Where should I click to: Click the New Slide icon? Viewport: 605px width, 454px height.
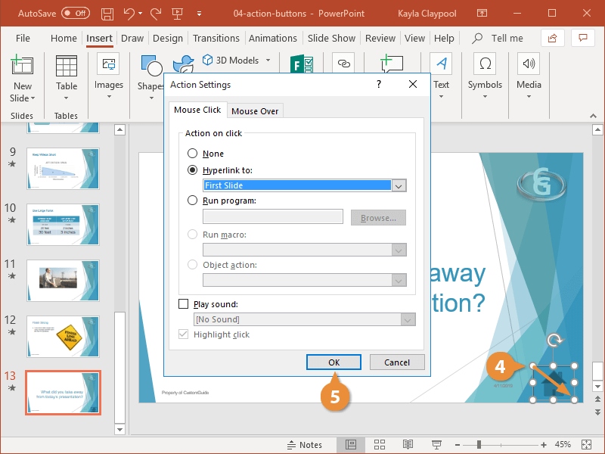coord(22,68)
